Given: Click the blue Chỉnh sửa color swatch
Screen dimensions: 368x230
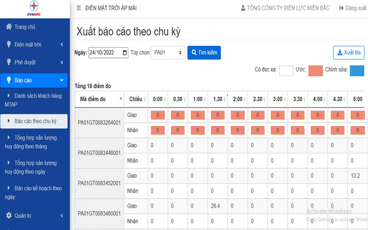Looking at the screenshot, I should (x=357, y=70).
